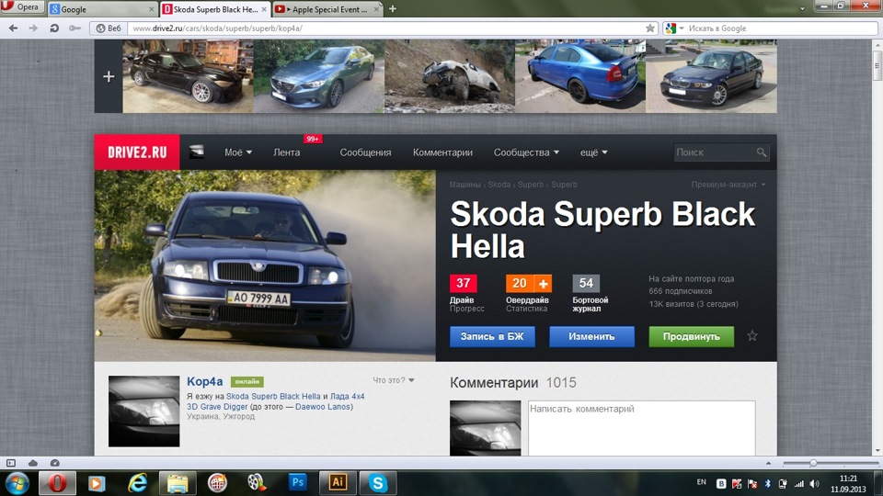Click the vertical page scrollbar thumb
Screen dimensions: 883x496
[x=877, y=64]
